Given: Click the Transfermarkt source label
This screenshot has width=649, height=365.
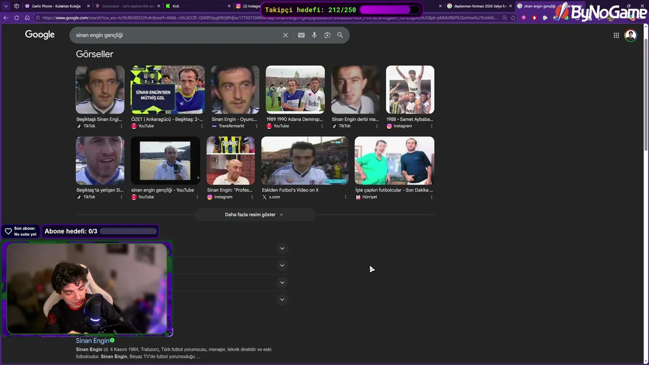Looking at the screenshot, I should pos(232,126).
